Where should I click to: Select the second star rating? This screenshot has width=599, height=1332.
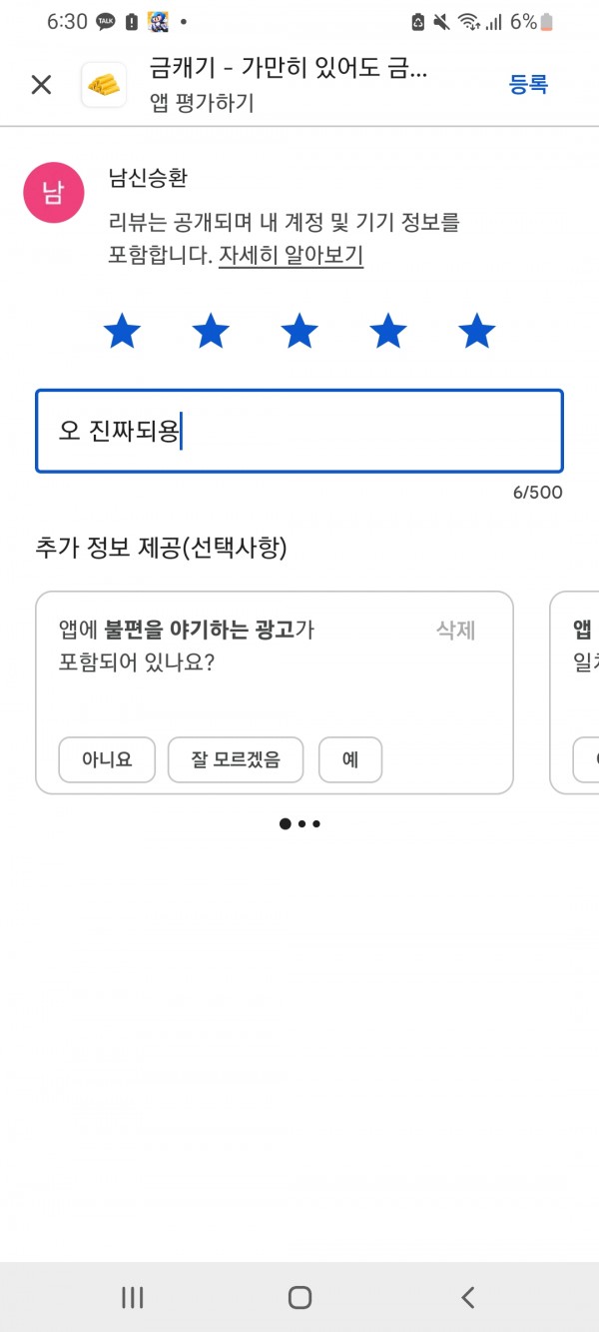[x=211, y=331]
